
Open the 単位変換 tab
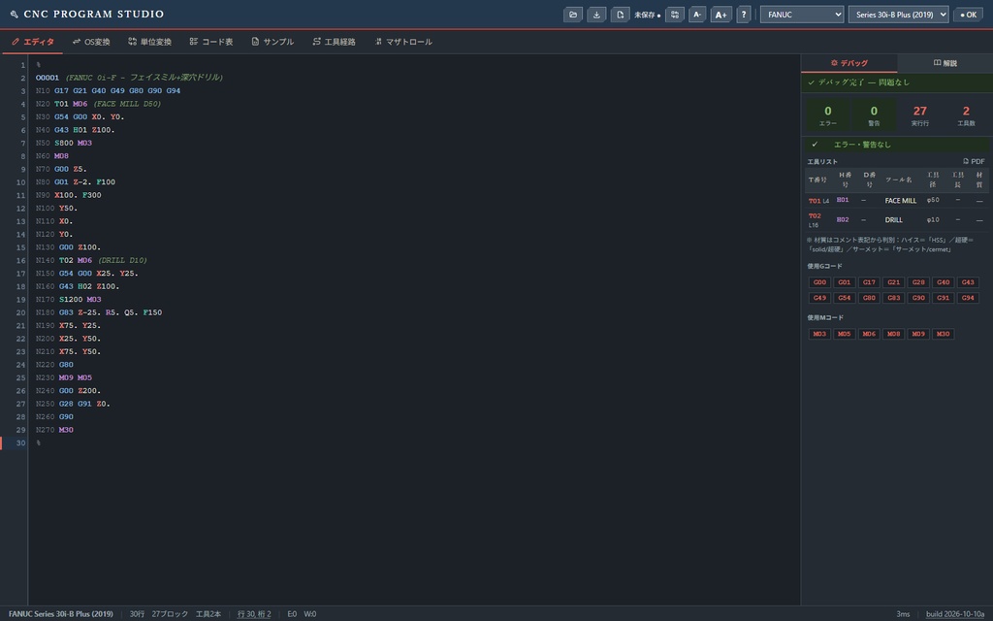(x=149, y=42)
